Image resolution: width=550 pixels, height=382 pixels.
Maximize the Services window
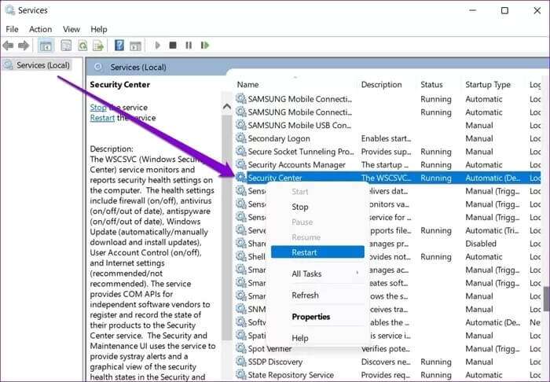click(504, 10)
